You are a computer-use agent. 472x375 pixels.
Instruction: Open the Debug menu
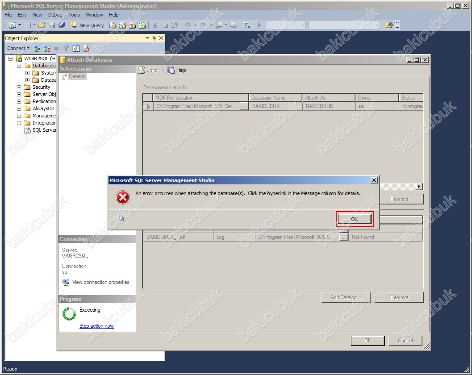[55, 15]
